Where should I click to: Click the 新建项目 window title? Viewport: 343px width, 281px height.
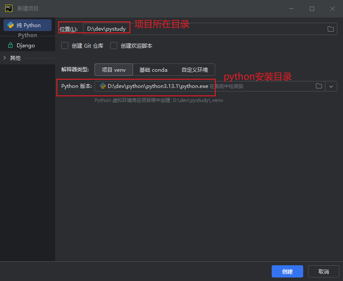(28, 9)
